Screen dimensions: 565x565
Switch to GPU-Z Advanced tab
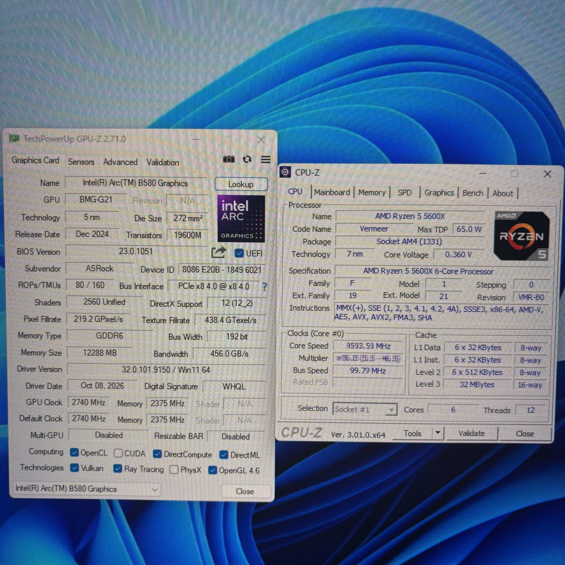tap(120, 162)
